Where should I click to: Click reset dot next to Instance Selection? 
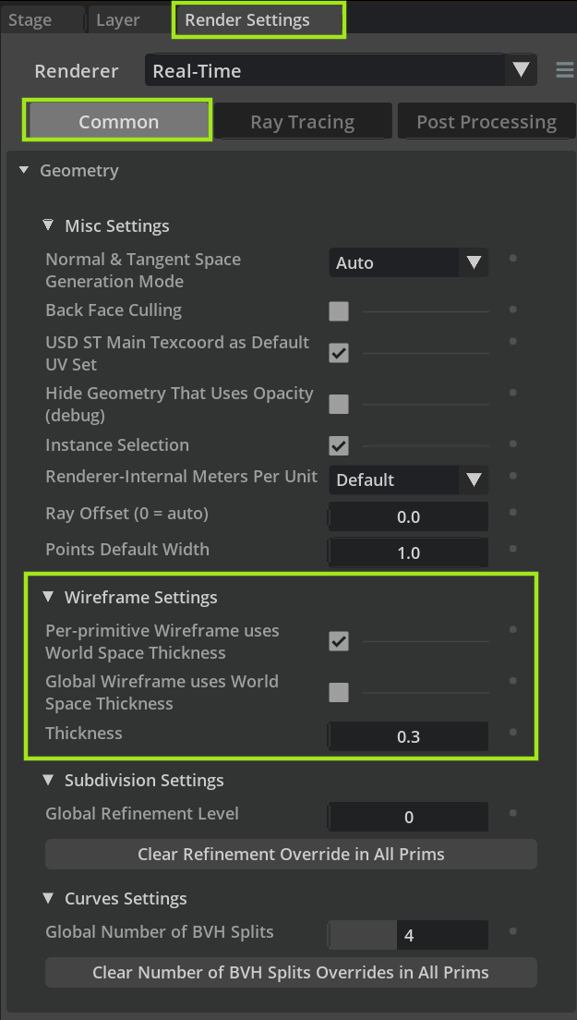point(512,443)
